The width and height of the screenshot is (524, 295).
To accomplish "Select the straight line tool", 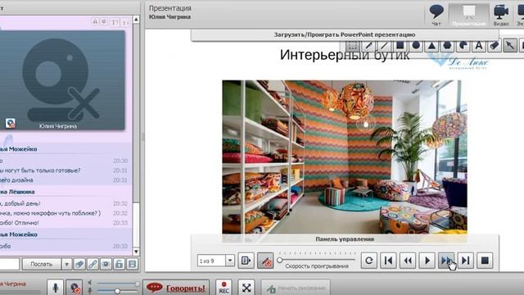I will tap(384, 46).
